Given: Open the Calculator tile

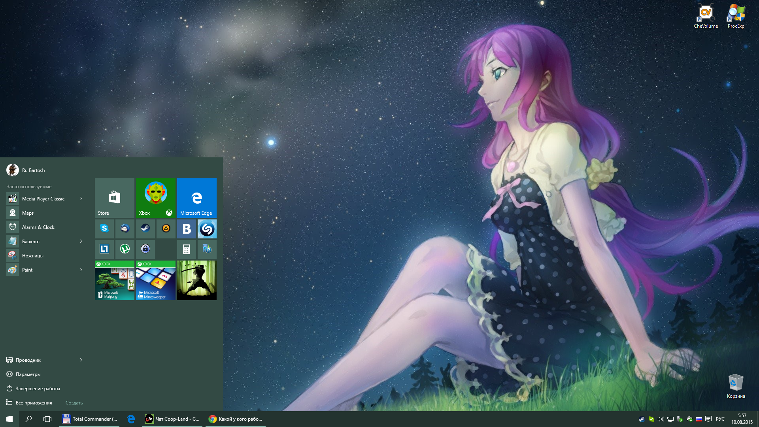Looking at the screenshot, I should point(187,249).
